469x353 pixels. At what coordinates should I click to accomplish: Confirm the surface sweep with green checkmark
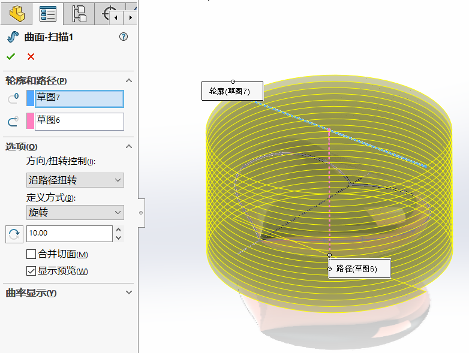[x=11, y=56]
